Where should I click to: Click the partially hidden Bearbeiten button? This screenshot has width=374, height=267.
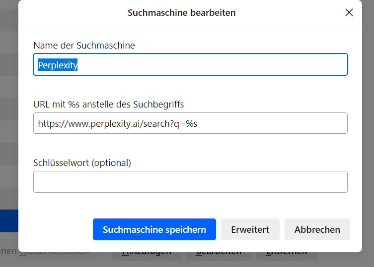tap(219, 254)
